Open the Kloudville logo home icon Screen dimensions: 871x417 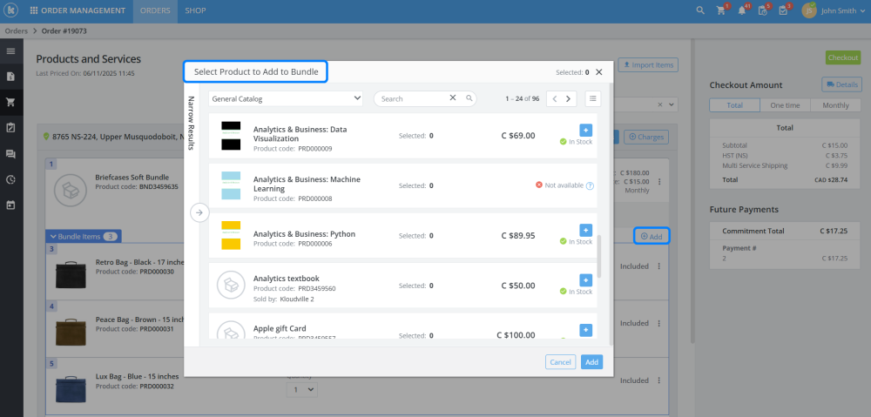11,10
